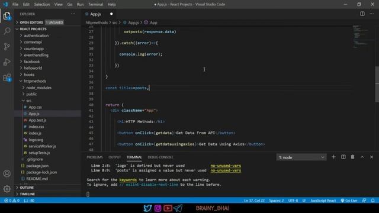Image resolution: width=379 pixels, height=213 pixels.
Task: Open the Run and Debug view
Action: tap(7, 62)
